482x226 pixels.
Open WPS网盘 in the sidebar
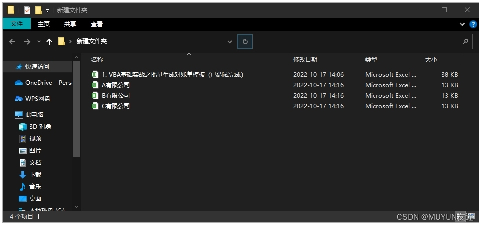tap(37, 99)
